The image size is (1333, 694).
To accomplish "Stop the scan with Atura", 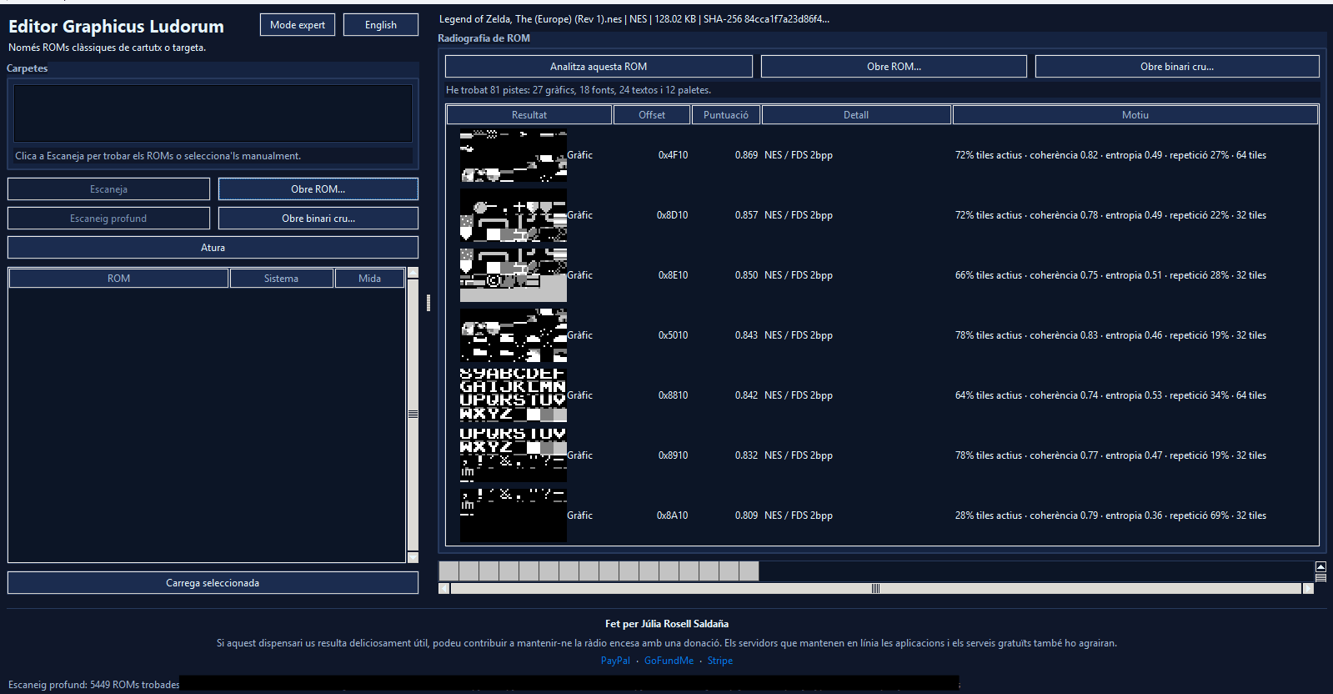I will (213, 248).
